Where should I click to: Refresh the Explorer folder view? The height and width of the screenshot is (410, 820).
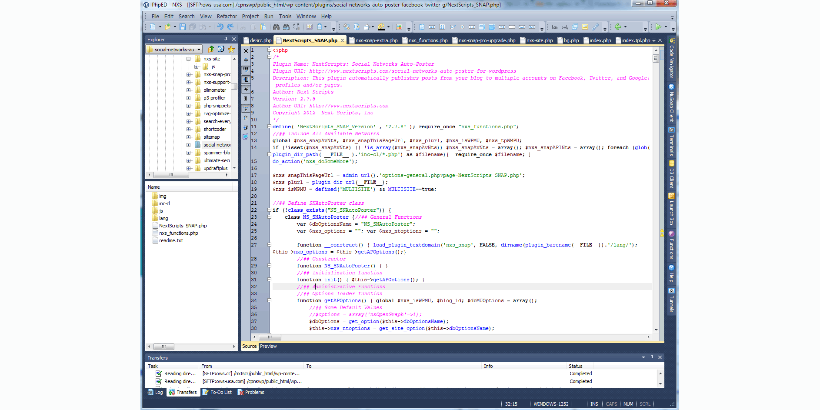tap(221, 49)
